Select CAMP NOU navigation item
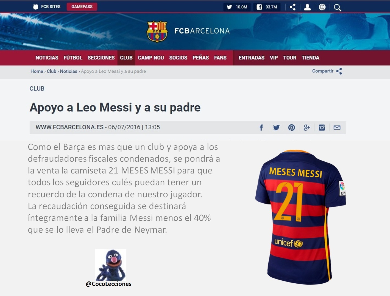 pyautogui.click(x=151, y=58)
